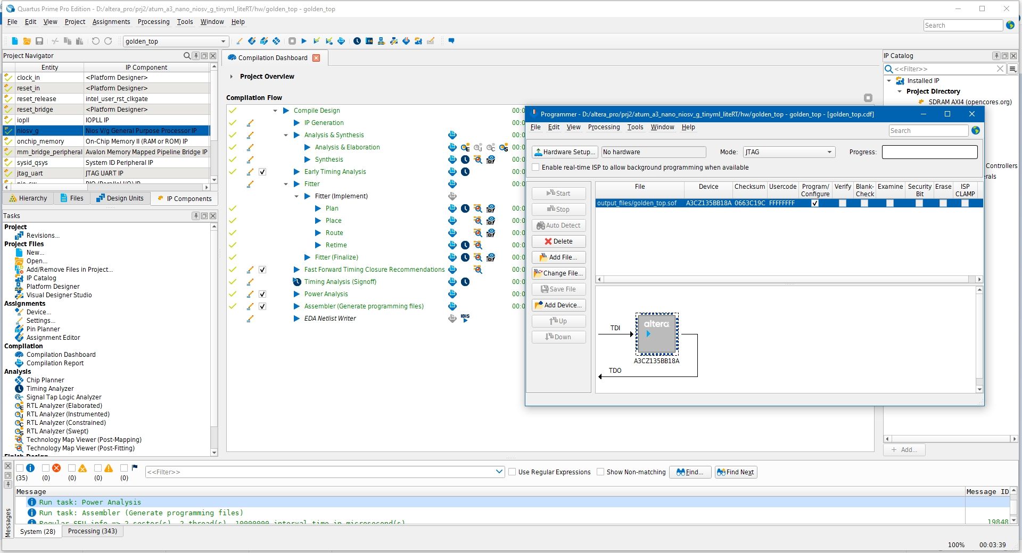Click the A3CZ135BB18A device chip in chain diagram
The width and height of the screenshot is (1022, 553).
click(x=656, y=334)
